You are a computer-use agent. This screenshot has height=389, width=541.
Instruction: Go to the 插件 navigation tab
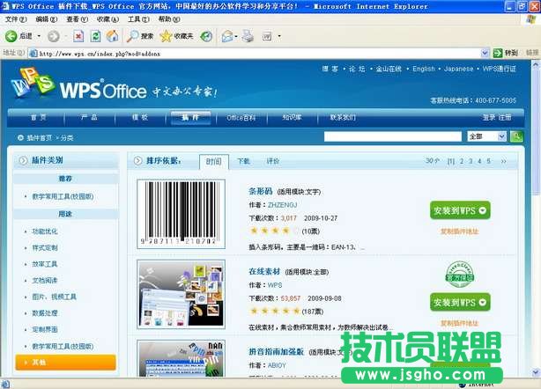click(x=190, y=118)
